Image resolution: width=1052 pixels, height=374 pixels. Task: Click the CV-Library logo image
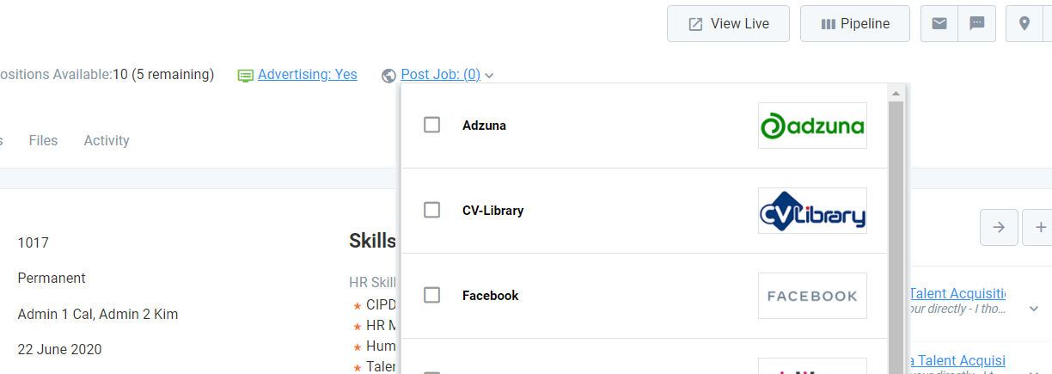(x=812, y=211)
